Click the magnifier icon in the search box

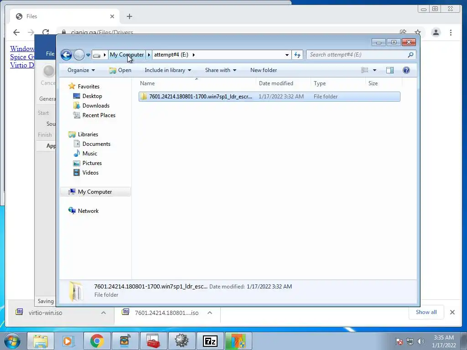pos(410,55)
